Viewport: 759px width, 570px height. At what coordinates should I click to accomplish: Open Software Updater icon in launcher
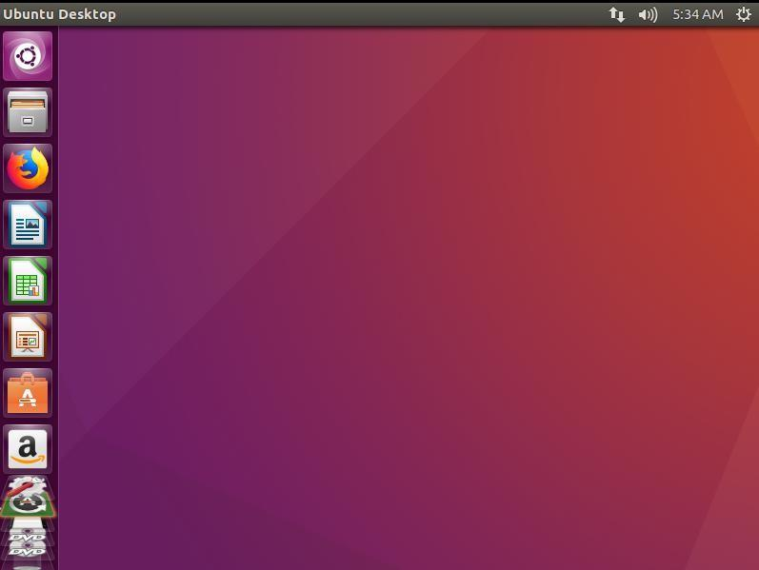28,505
